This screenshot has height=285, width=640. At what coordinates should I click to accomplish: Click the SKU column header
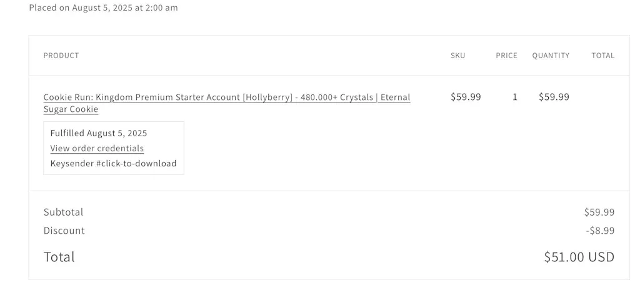pos(457,56)
